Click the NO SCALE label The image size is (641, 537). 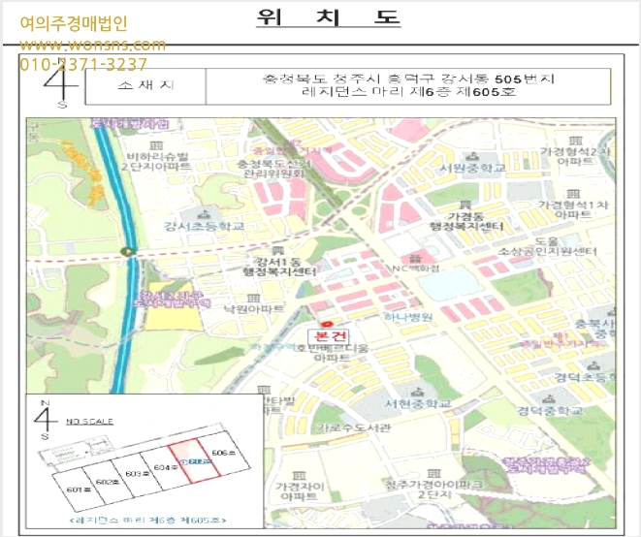point(89,422)
